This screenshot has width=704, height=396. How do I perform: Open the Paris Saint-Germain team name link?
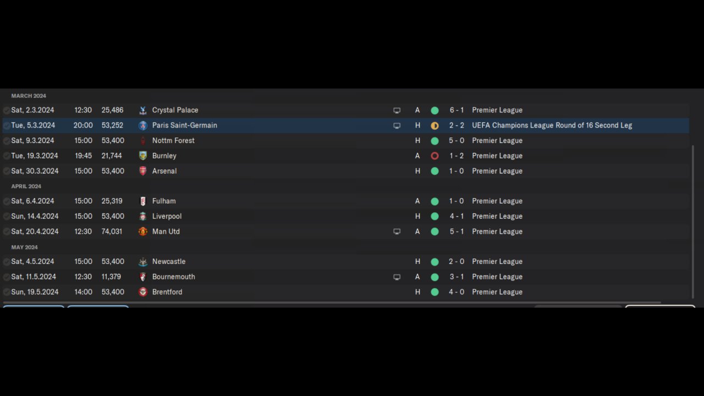click(x=184, y=125)
